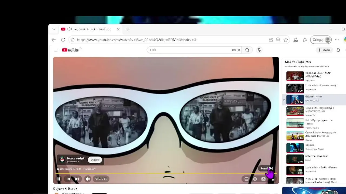346x194 pixels.
Task: Select the Gejowski Nurek playlist entry
Action: coord(314,99)
